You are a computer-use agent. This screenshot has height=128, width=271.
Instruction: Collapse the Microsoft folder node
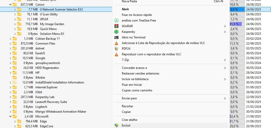pyautogui.click(x=10, y=116)
